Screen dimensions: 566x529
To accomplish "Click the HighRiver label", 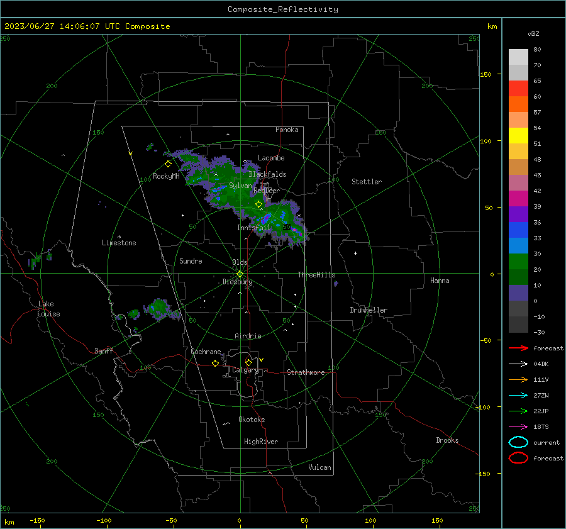I will click(x=261, y=442).
